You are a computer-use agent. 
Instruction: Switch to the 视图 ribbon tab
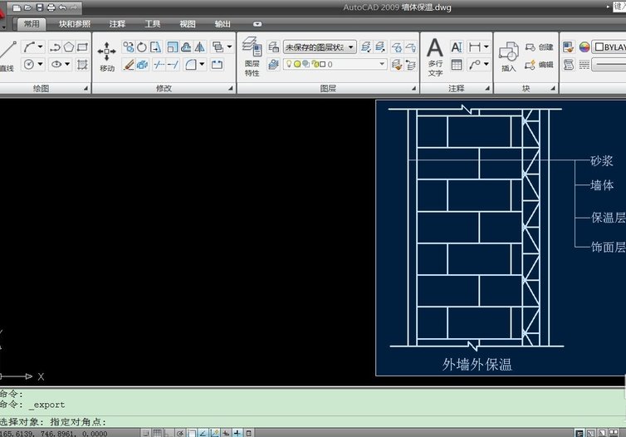point(188,24)
